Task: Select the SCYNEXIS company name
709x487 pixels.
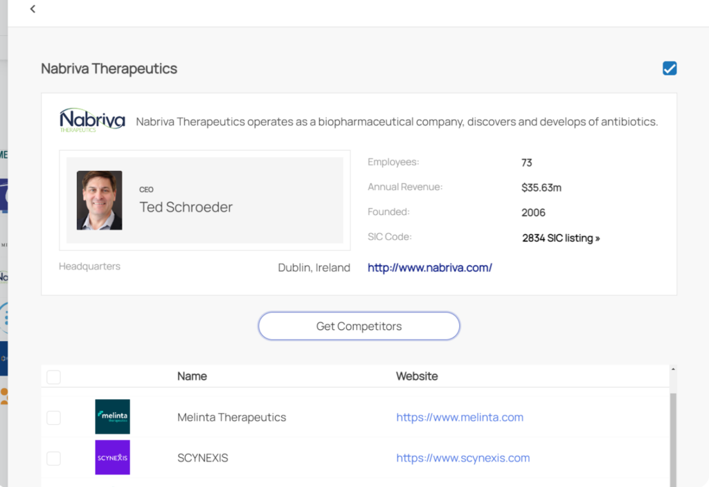Action: 202,458
